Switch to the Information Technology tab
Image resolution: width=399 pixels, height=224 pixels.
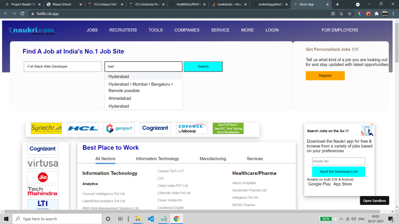157,159
